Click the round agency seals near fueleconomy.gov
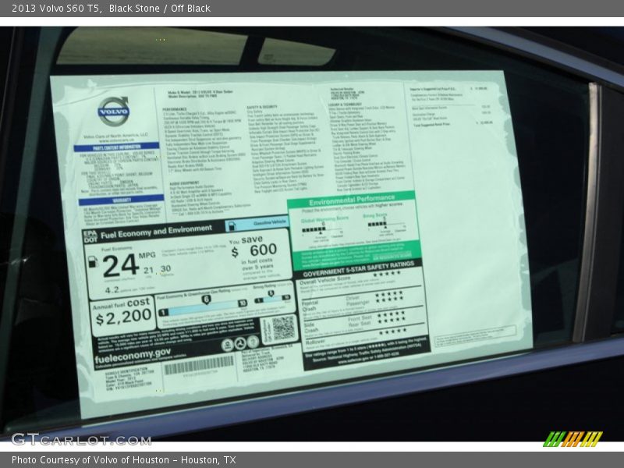Viewport: 624px width, 468px height. pos(240,343)
